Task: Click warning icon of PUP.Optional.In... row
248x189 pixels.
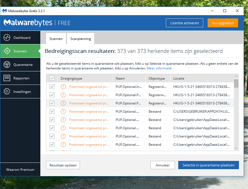Action: click(63, 87)
